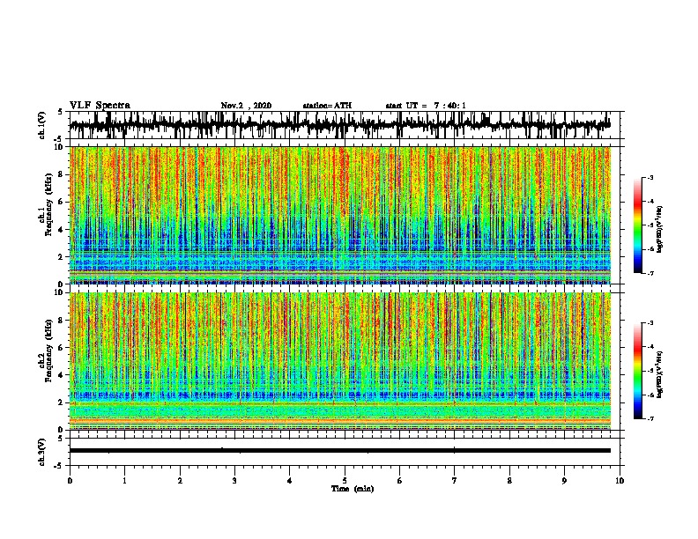Click the time axis tick label 1
This screenshot has height=539, width=698.
(124, 481)
